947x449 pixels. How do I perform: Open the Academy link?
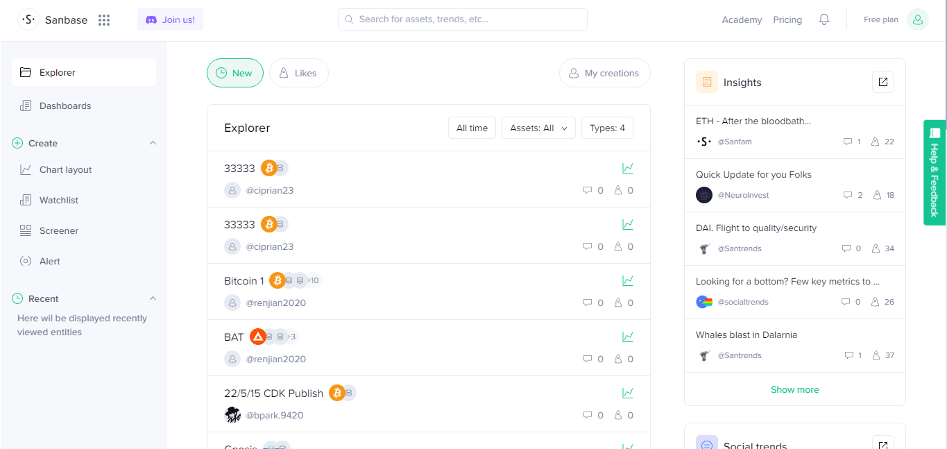[742, 20]
